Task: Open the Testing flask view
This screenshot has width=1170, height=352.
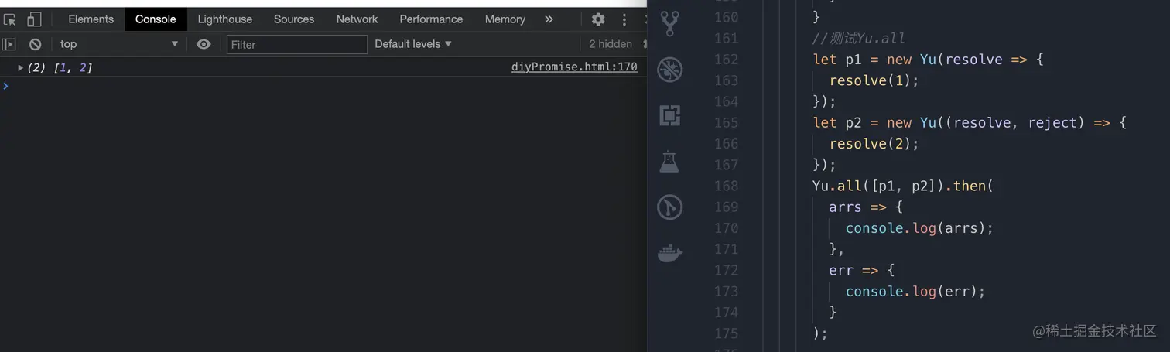Action: [669, 162]
